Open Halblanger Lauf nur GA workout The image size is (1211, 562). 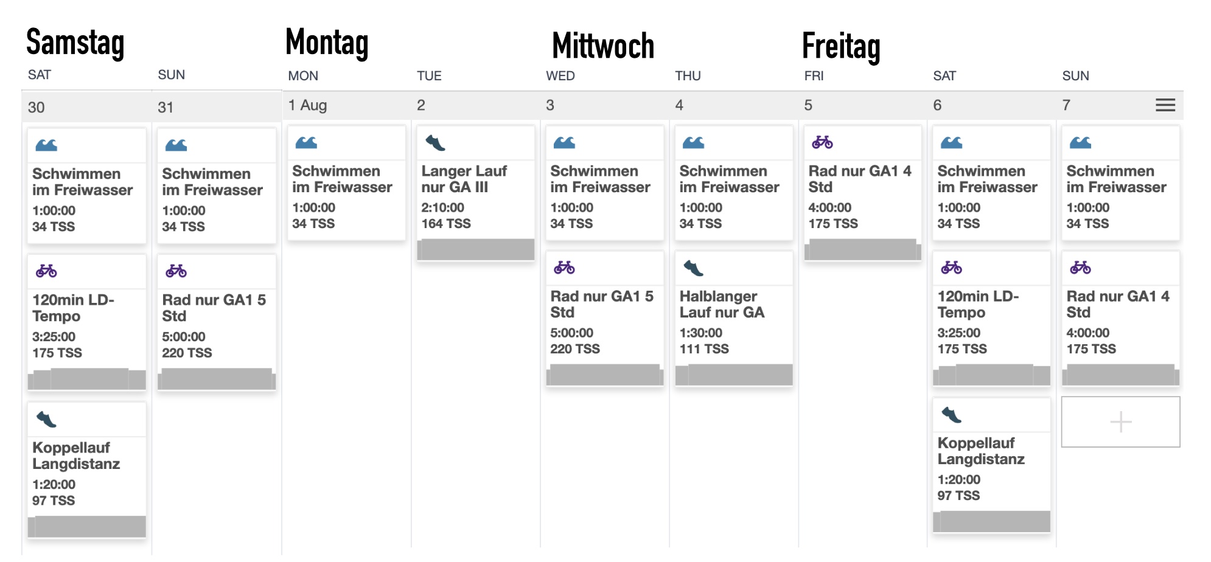[722, 304]
